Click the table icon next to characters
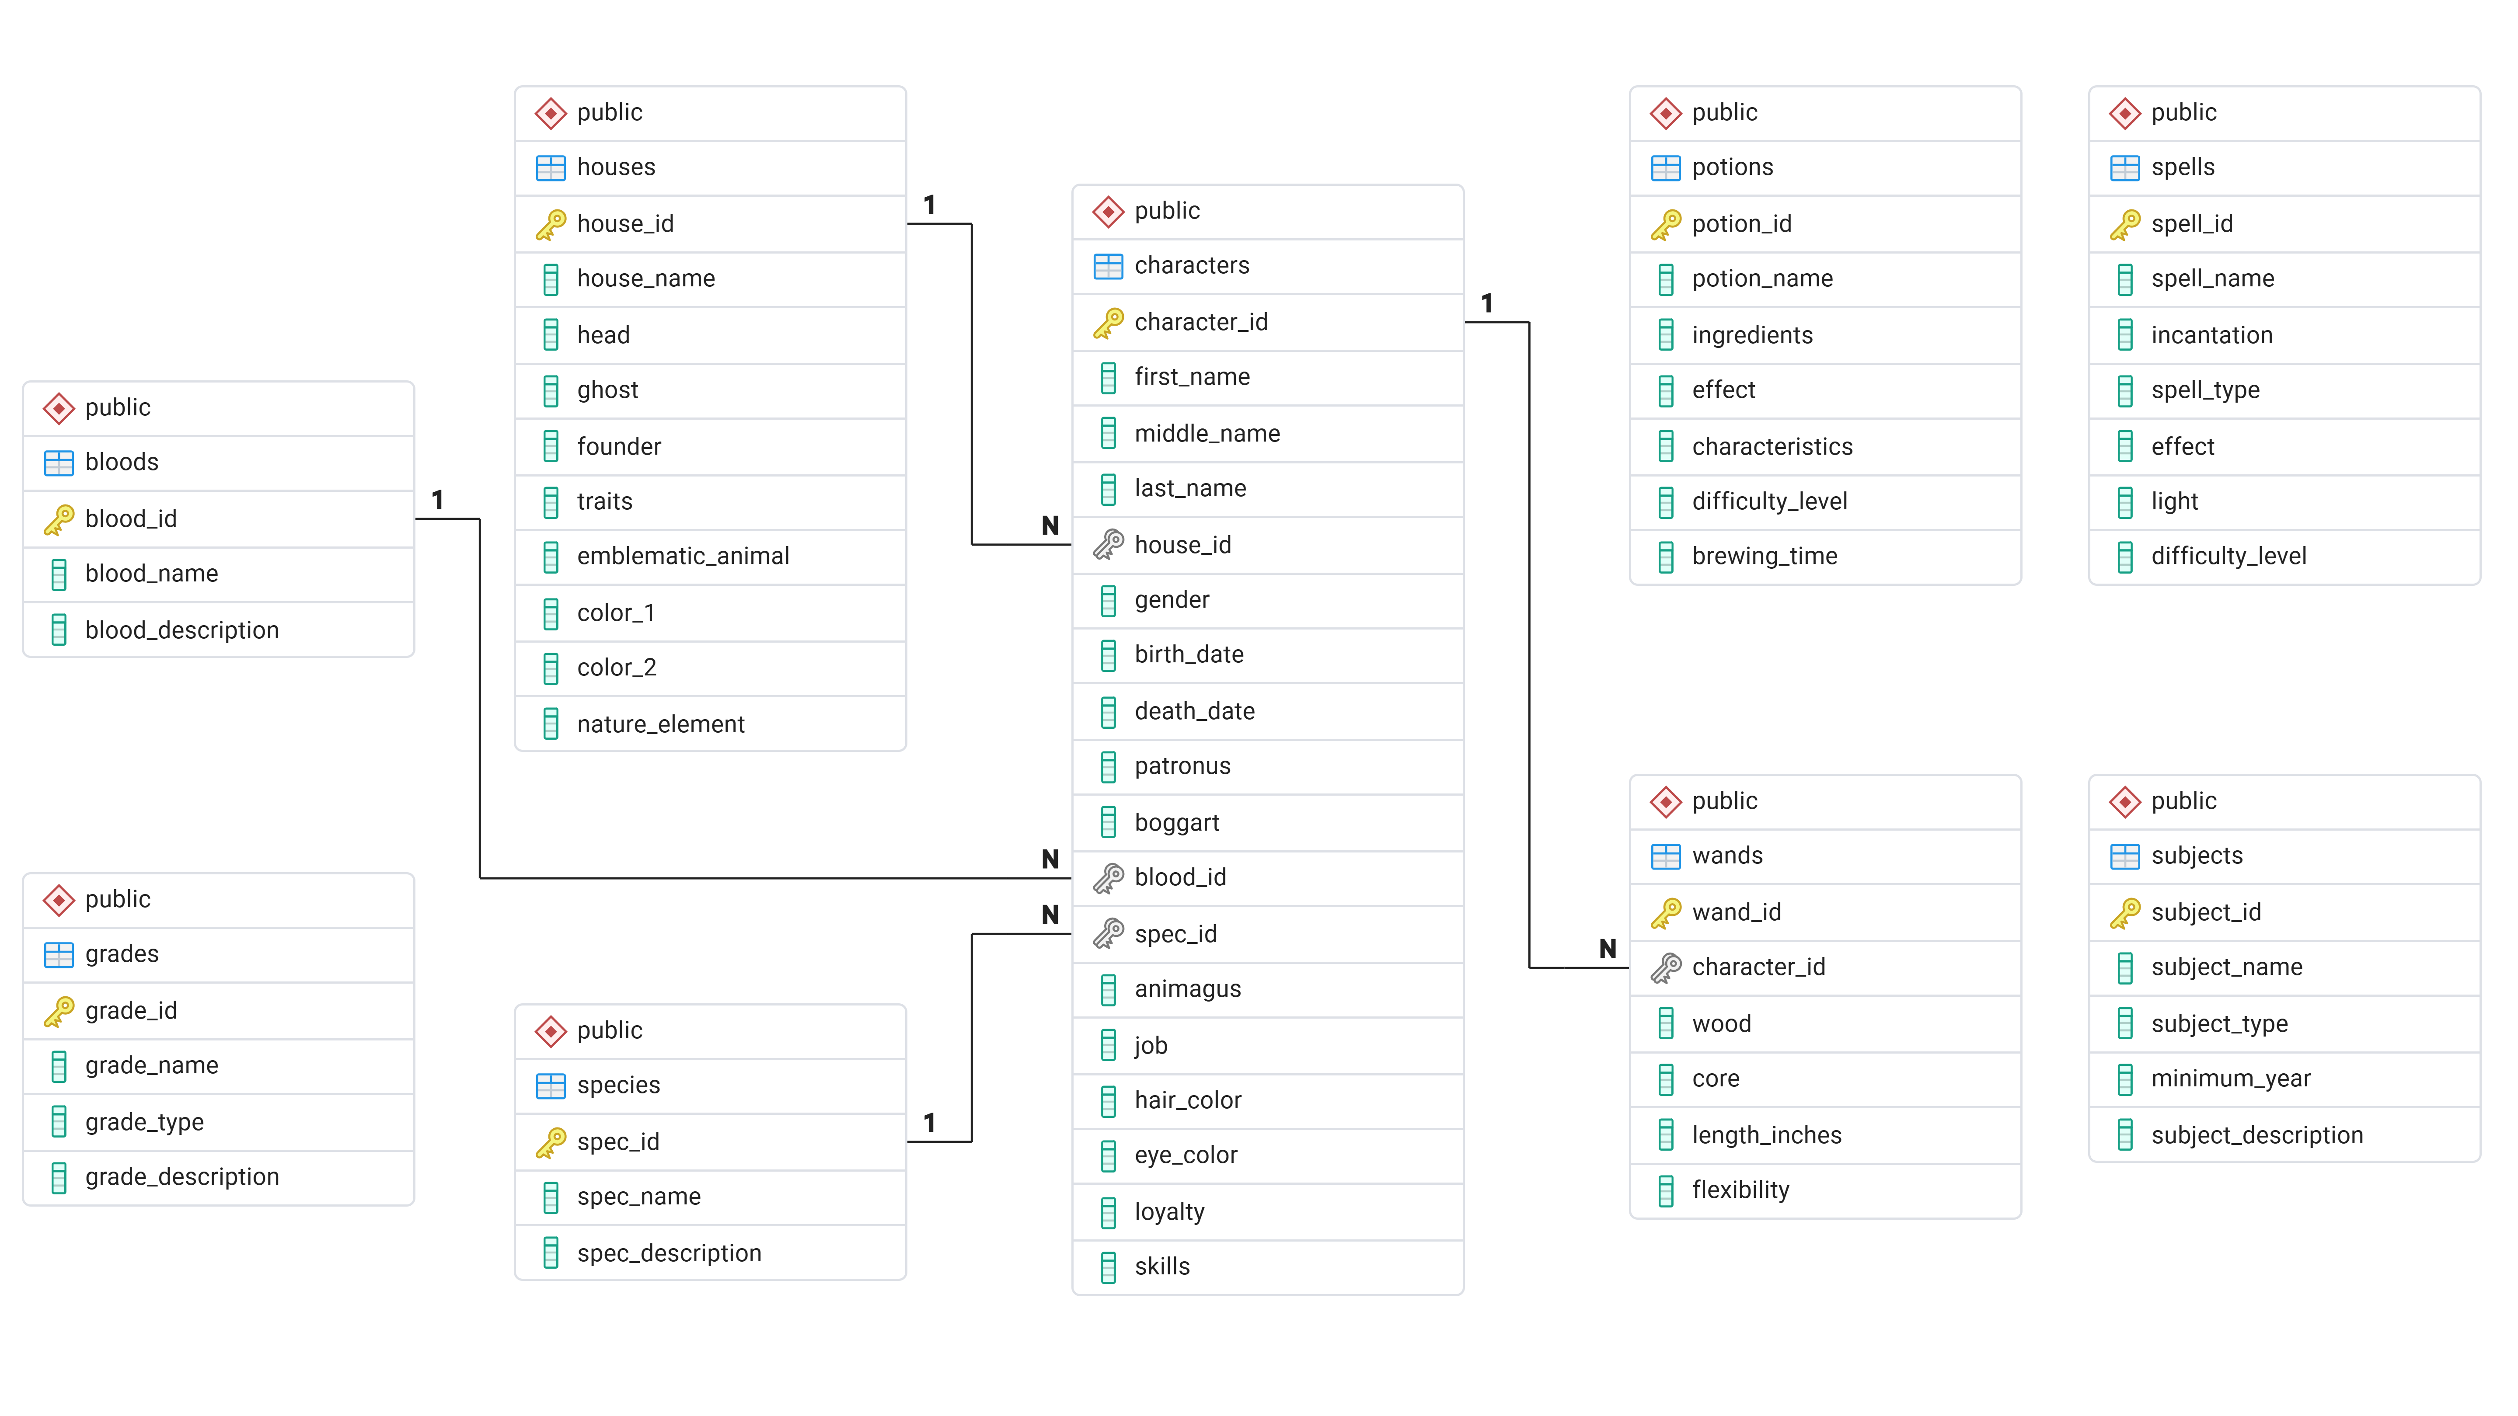The height and width of the screenshot is (1416, 2518). coord(1108,266)
